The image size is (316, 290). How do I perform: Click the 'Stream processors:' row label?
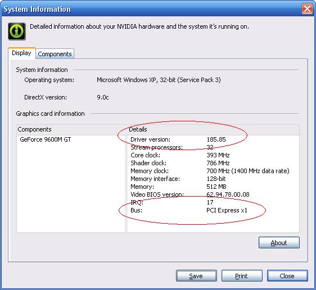coord(156,147)
